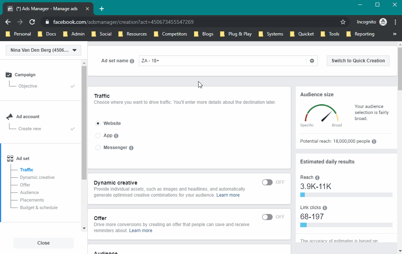Click the browser forward arrow
The image size is (402, 254).
[x=20, y=22]
